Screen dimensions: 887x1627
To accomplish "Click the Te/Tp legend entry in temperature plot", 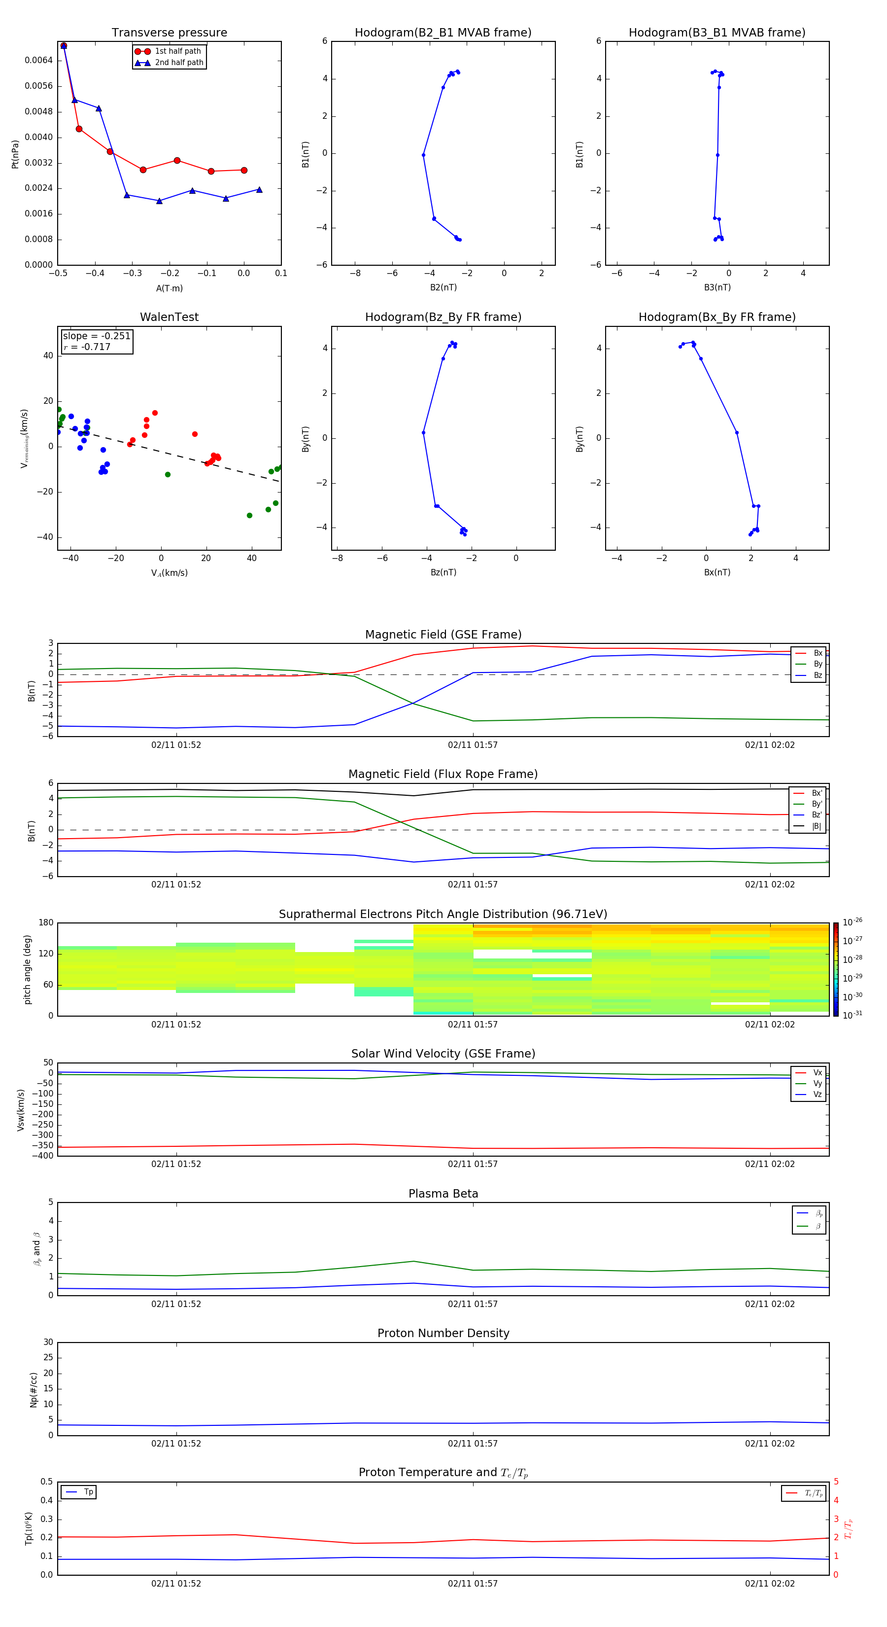I will pyautogui.click(x=804, y=1493).
